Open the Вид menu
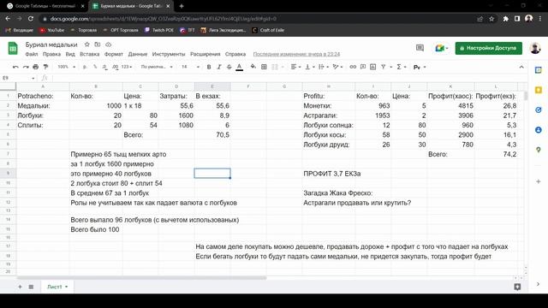This screenshot has width=548, height=308. point(70,54)
